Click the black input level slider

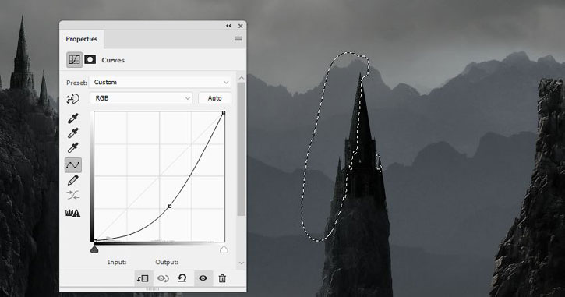pos(94,249)
